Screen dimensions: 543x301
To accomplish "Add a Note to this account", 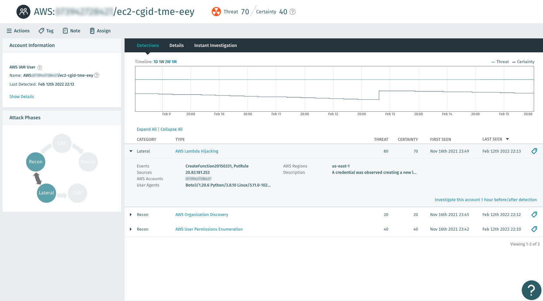I will pyautogui.click(x=71, y=31).
